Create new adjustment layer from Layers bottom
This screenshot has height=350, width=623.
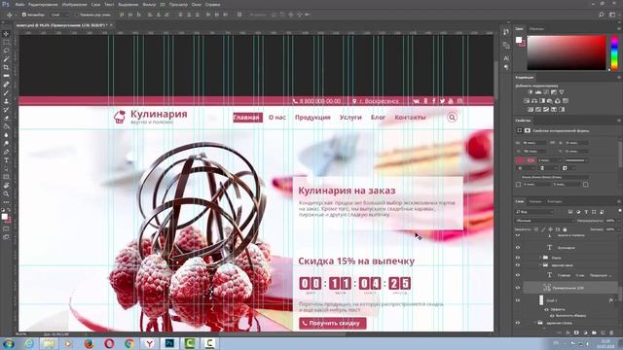click(x=585, y=332)
